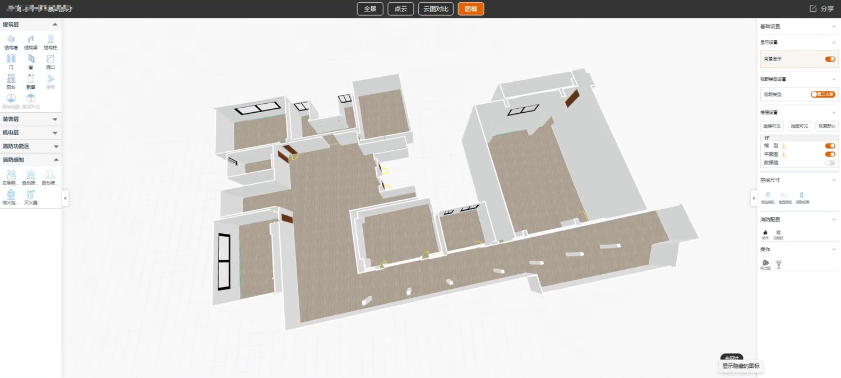Click the 分享 share button
The width and height of the screenshot is (841, 378).
822,9
